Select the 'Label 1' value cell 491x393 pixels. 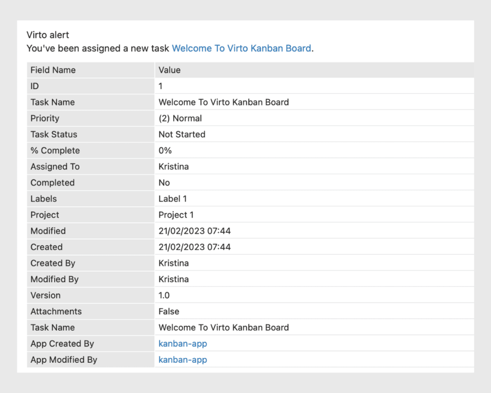315,199
